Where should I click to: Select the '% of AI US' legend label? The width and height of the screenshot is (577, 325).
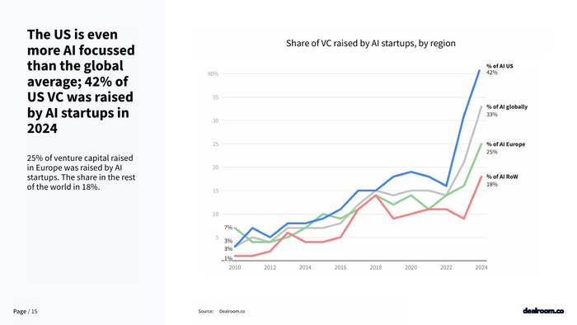tap(500, 66)
